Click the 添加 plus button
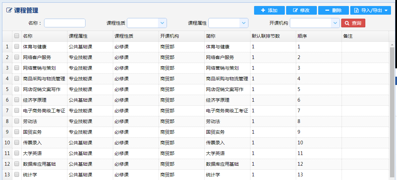The width and height of the screenshot is (397, 180). (269, 10)
